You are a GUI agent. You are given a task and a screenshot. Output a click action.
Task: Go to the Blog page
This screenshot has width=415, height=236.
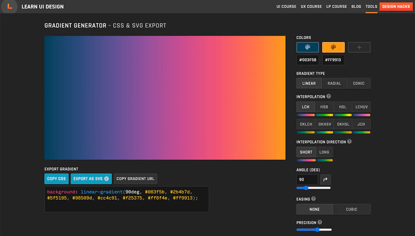[356, 7]
